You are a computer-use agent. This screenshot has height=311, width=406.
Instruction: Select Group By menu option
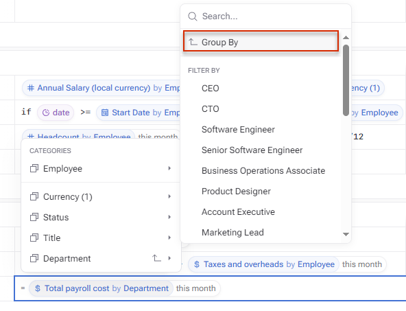tap(261, 41)
